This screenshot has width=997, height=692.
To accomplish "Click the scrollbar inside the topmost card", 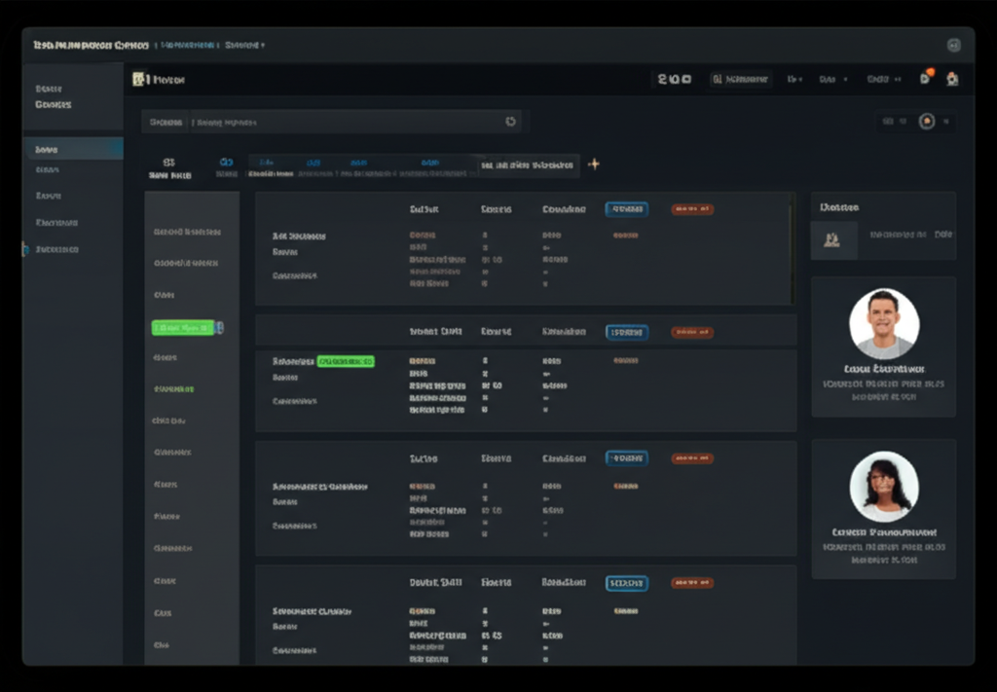I will [791, 248].
